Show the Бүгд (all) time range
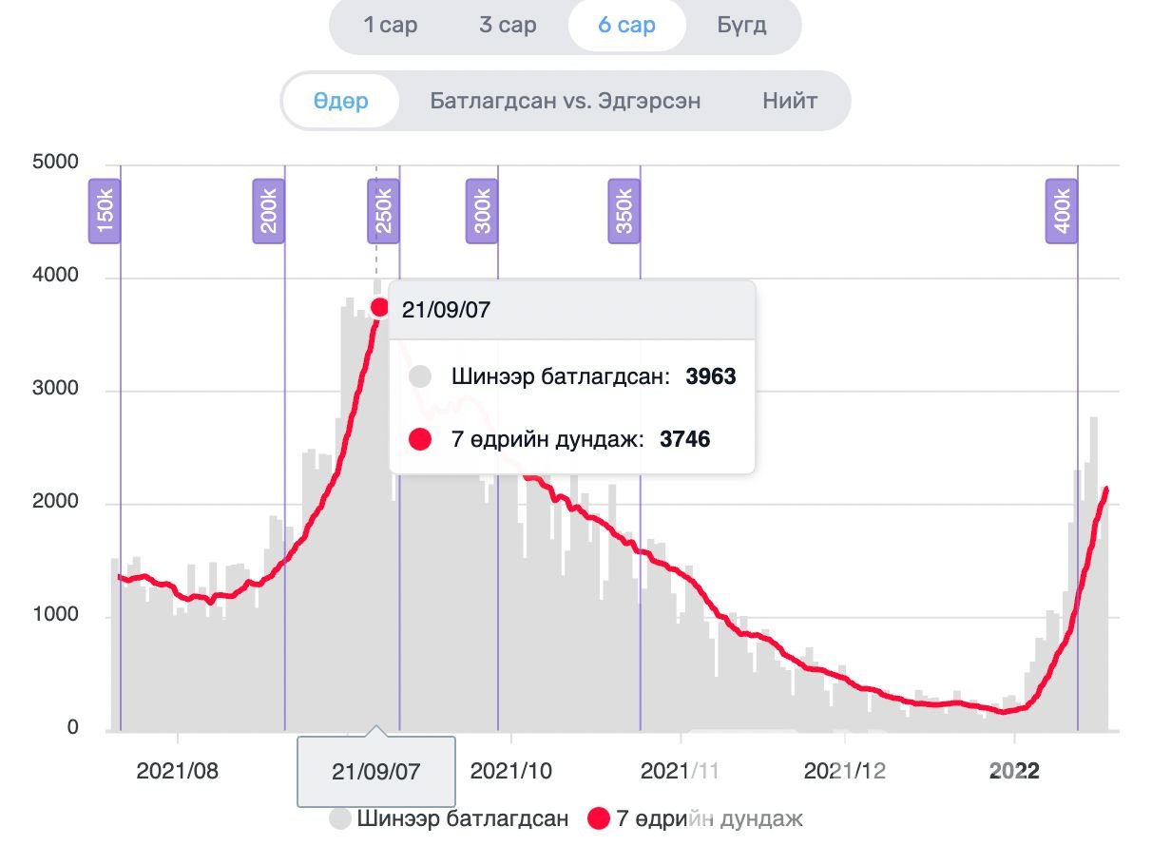1171x865 pixels. coord(741,26)
